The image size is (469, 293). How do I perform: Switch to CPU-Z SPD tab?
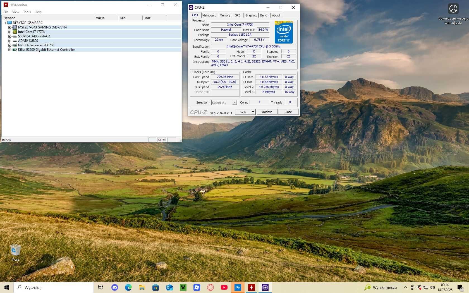pyautogui.click(x=238, y=15)
